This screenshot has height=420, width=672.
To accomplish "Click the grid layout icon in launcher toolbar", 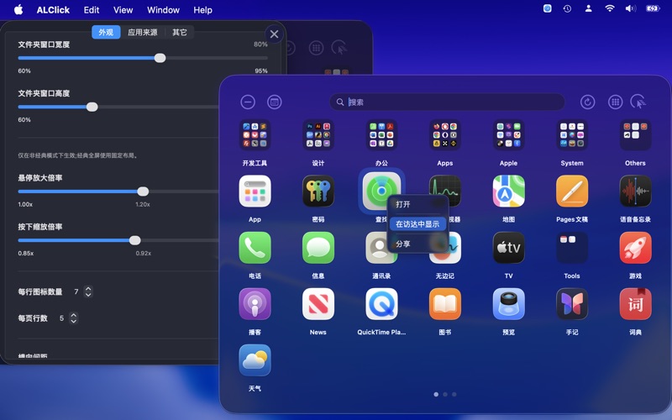I will click(x=615, y=102).
